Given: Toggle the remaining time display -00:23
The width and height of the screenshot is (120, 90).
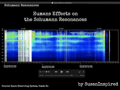Looking at the screenshot, I should pos(82,75).
